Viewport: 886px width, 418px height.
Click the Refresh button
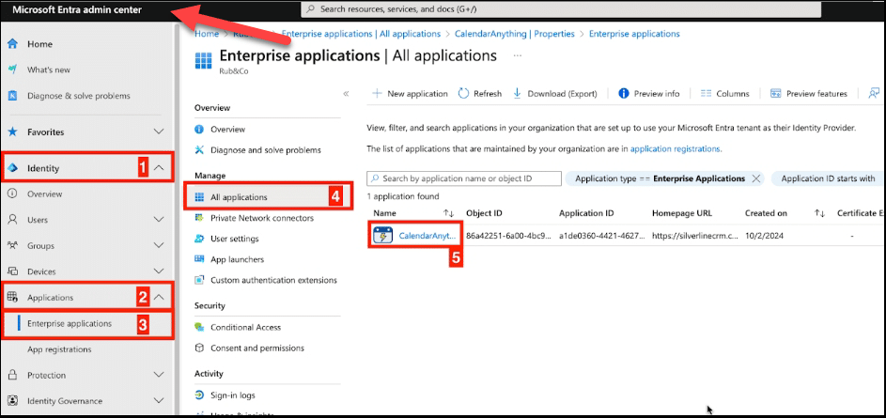point(480,94)
